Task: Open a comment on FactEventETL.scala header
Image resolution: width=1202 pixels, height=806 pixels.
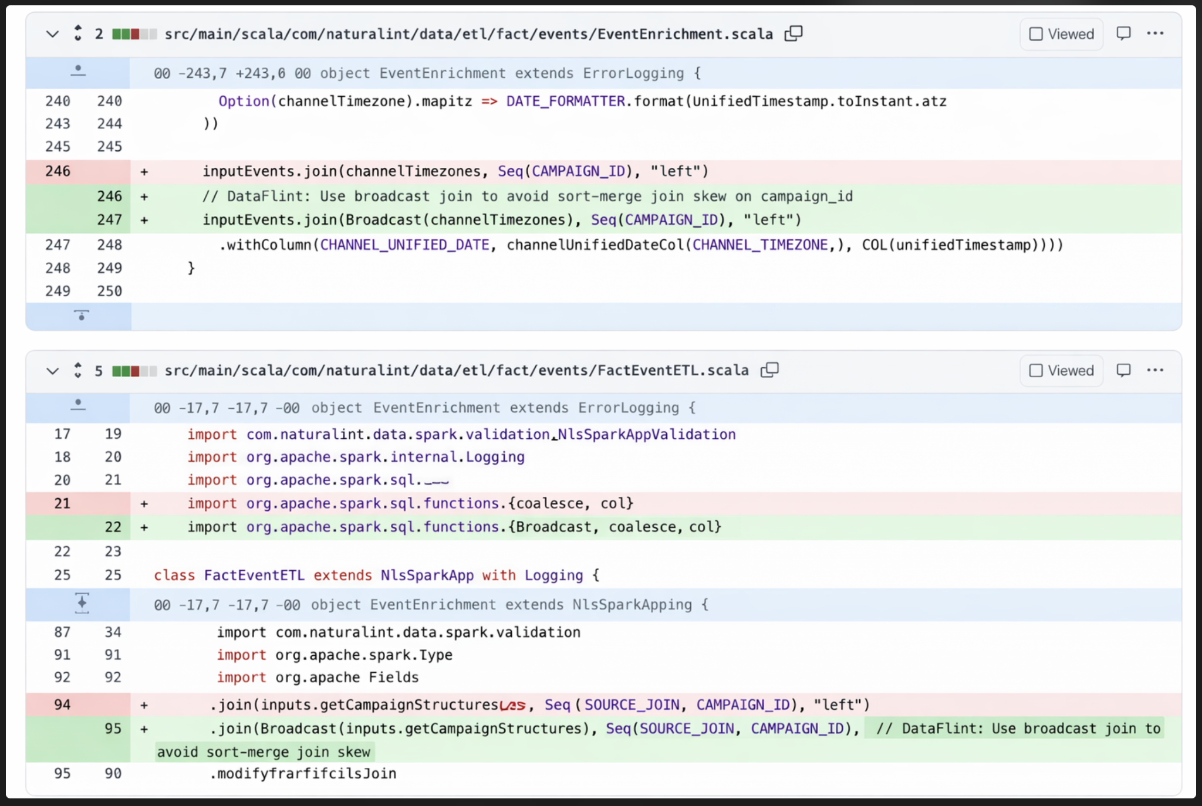Action: click(x=1124, y=370)
